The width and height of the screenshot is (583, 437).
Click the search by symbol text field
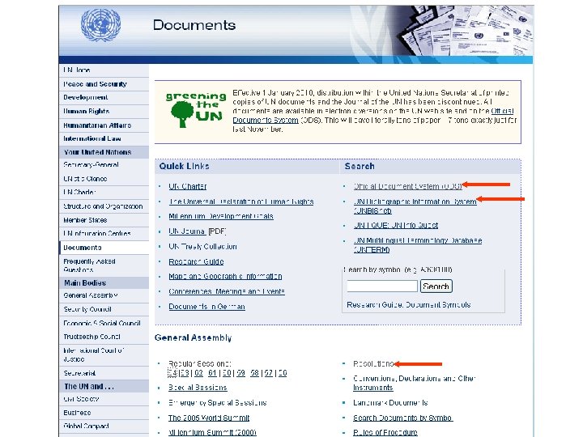click(382, 286)
